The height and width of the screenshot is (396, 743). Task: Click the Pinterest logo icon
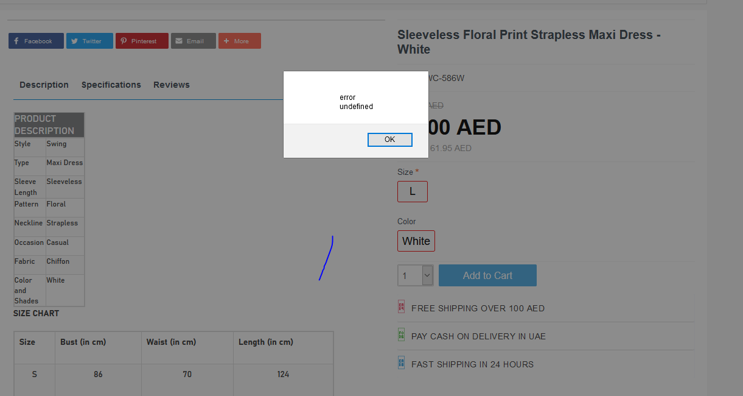tap(124, 41)
